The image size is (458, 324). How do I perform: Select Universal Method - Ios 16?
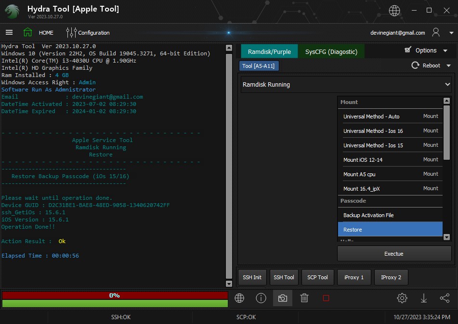(x=390, y=131)
